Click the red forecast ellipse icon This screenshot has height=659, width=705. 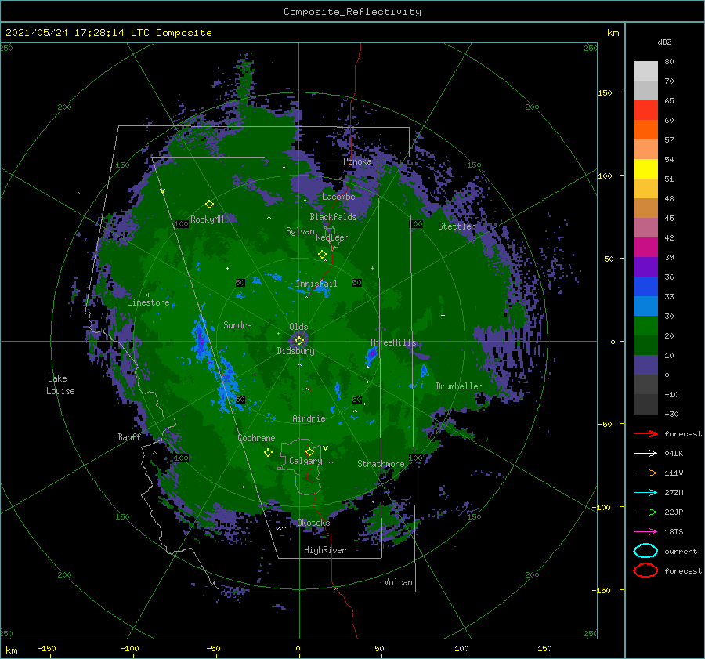point(645,570)
